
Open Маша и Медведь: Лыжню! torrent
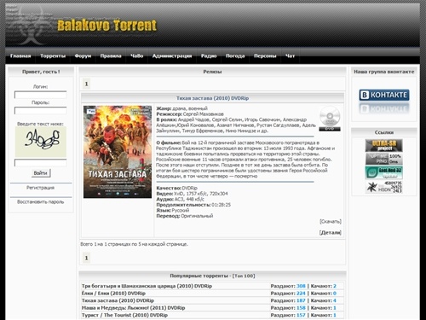point(133,308)
